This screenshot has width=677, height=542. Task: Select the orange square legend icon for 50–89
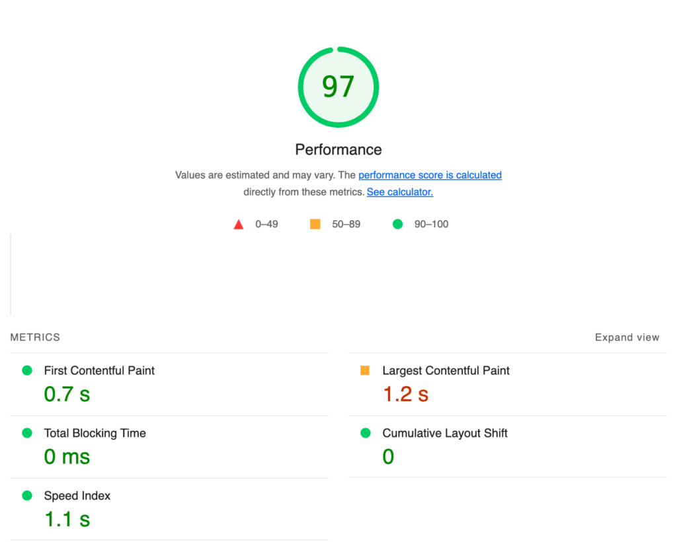point(315,223)
